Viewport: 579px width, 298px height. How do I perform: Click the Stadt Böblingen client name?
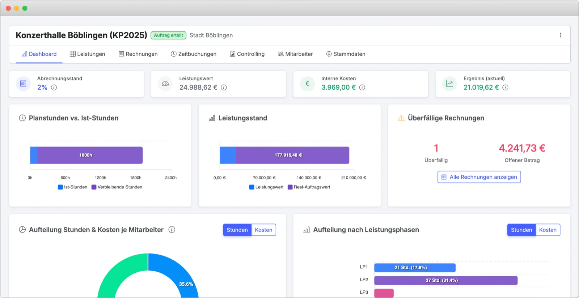pos(211,35)
